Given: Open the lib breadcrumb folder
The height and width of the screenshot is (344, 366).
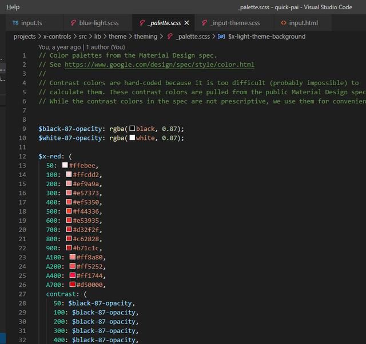Looking at the screenshot, I should (x=98, y=37).
